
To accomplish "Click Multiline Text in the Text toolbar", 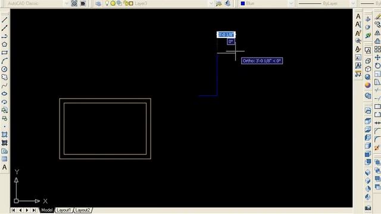I will tap(358, 16).
